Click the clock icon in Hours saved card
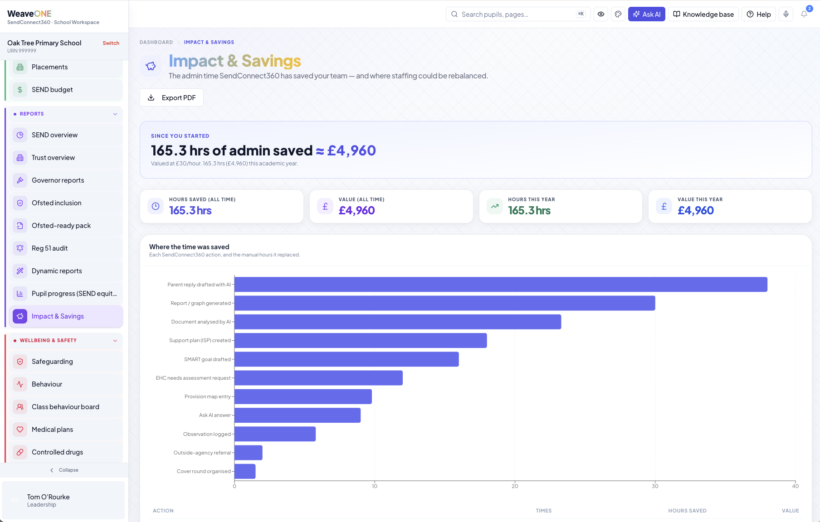This screenshot has width=820, height=522. [156, 206]
